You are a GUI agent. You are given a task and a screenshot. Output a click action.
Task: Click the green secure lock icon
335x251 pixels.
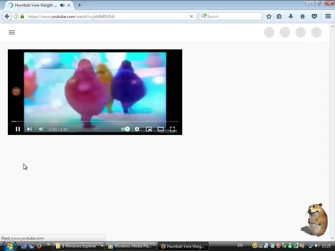[22, 16]
